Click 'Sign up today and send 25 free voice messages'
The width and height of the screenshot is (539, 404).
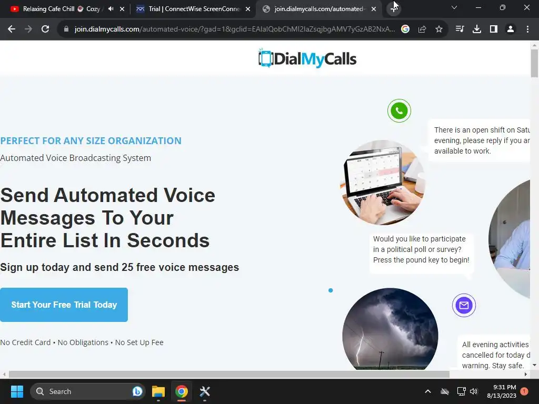[119, 267]
